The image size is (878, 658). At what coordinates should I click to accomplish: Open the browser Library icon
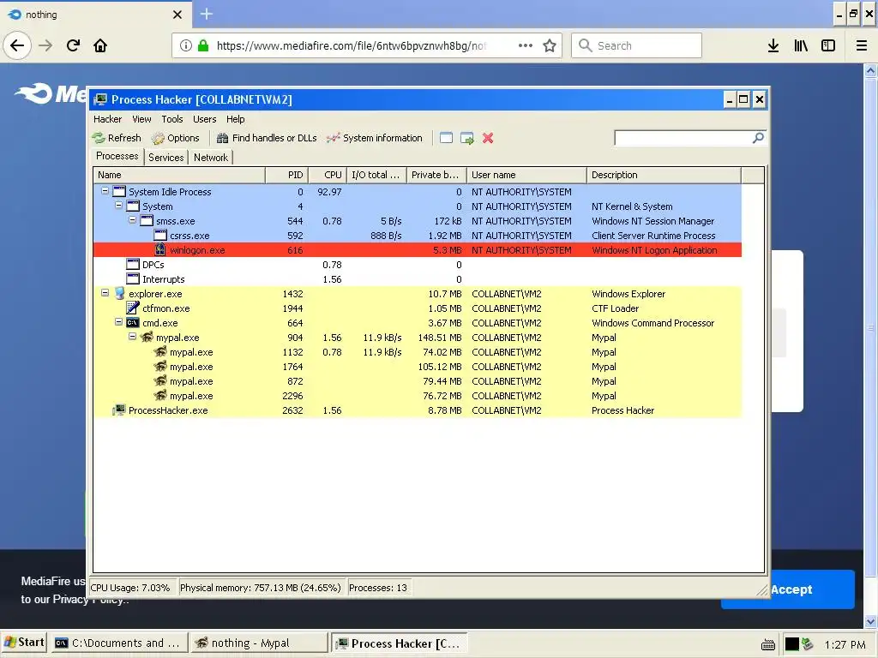click(801, 46)
